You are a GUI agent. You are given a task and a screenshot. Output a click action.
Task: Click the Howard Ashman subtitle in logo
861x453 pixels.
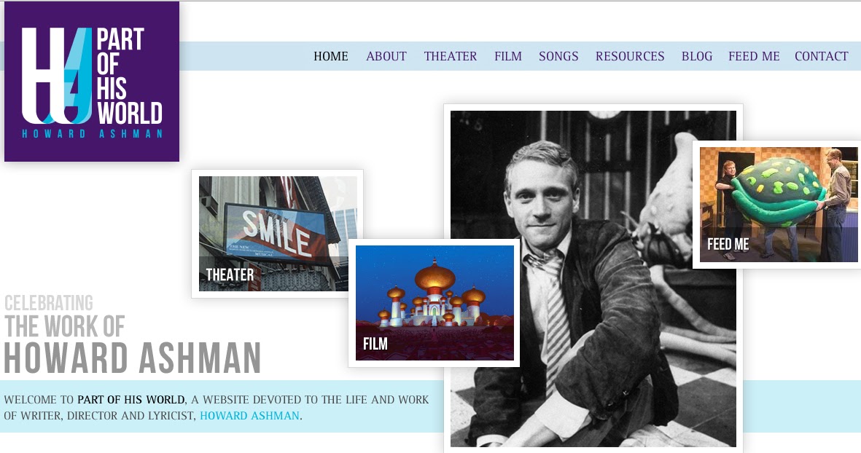point(93,134)
